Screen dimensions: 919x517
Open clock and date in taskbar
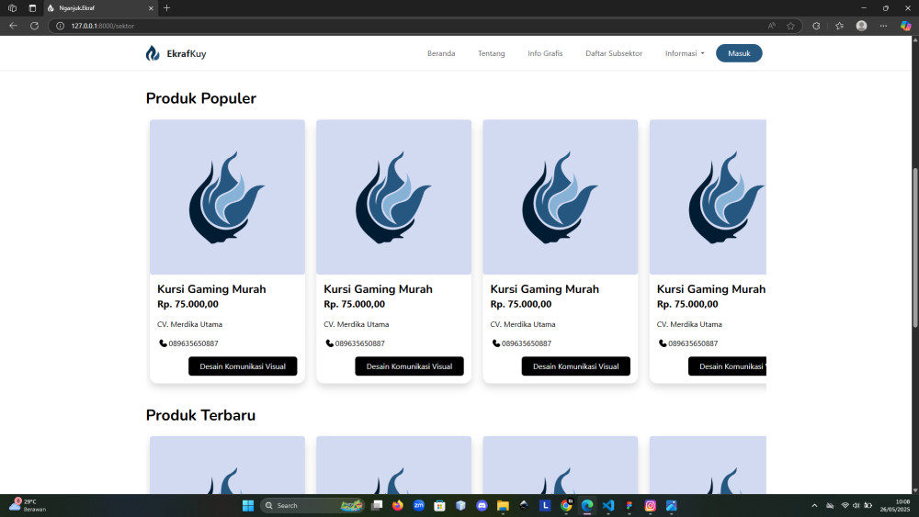(894, 505)
